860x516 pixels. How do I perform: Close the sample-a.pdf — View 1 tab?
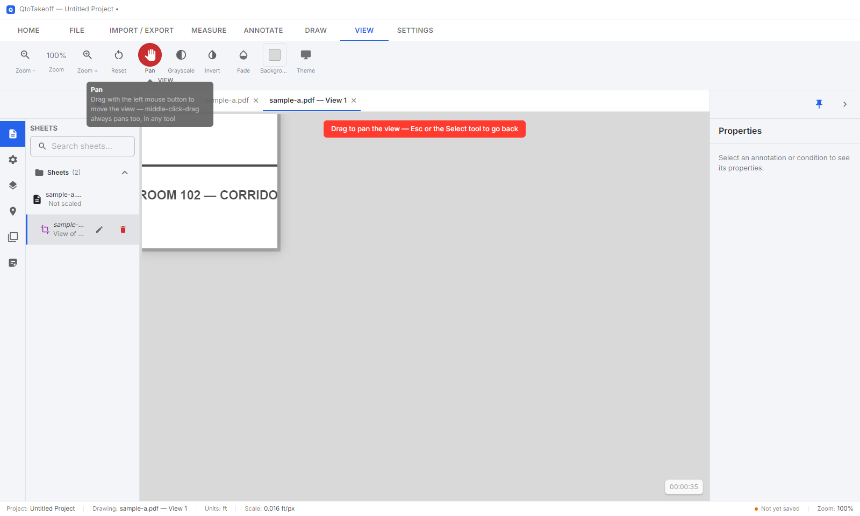point(354,101)
